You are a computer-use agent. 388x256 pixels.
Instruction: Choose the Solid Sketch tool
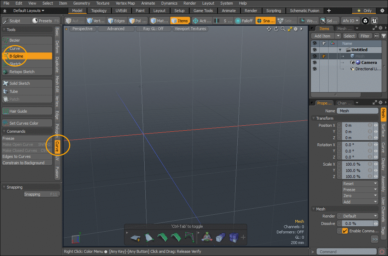click(x=27, y=83)
